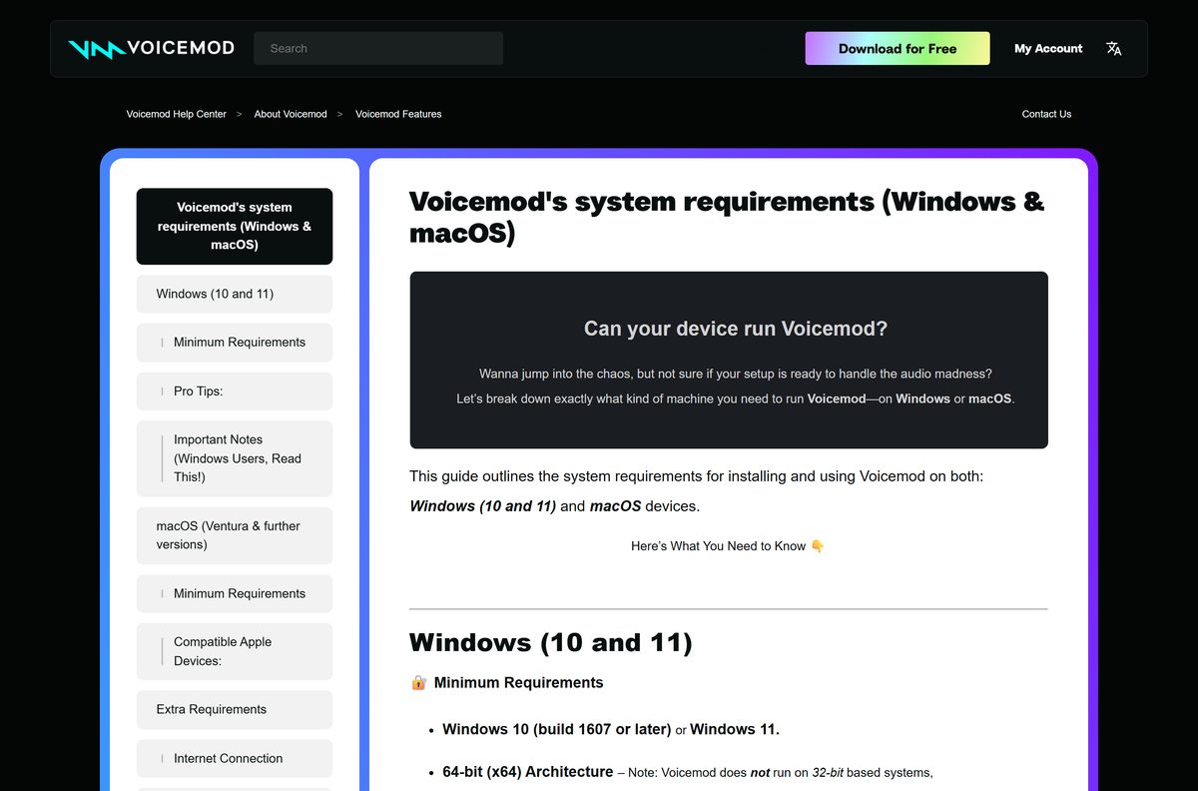The width and height of the screenshot is (1198, 791).
Task: Open My Account
Action: tap(1048, 48)
